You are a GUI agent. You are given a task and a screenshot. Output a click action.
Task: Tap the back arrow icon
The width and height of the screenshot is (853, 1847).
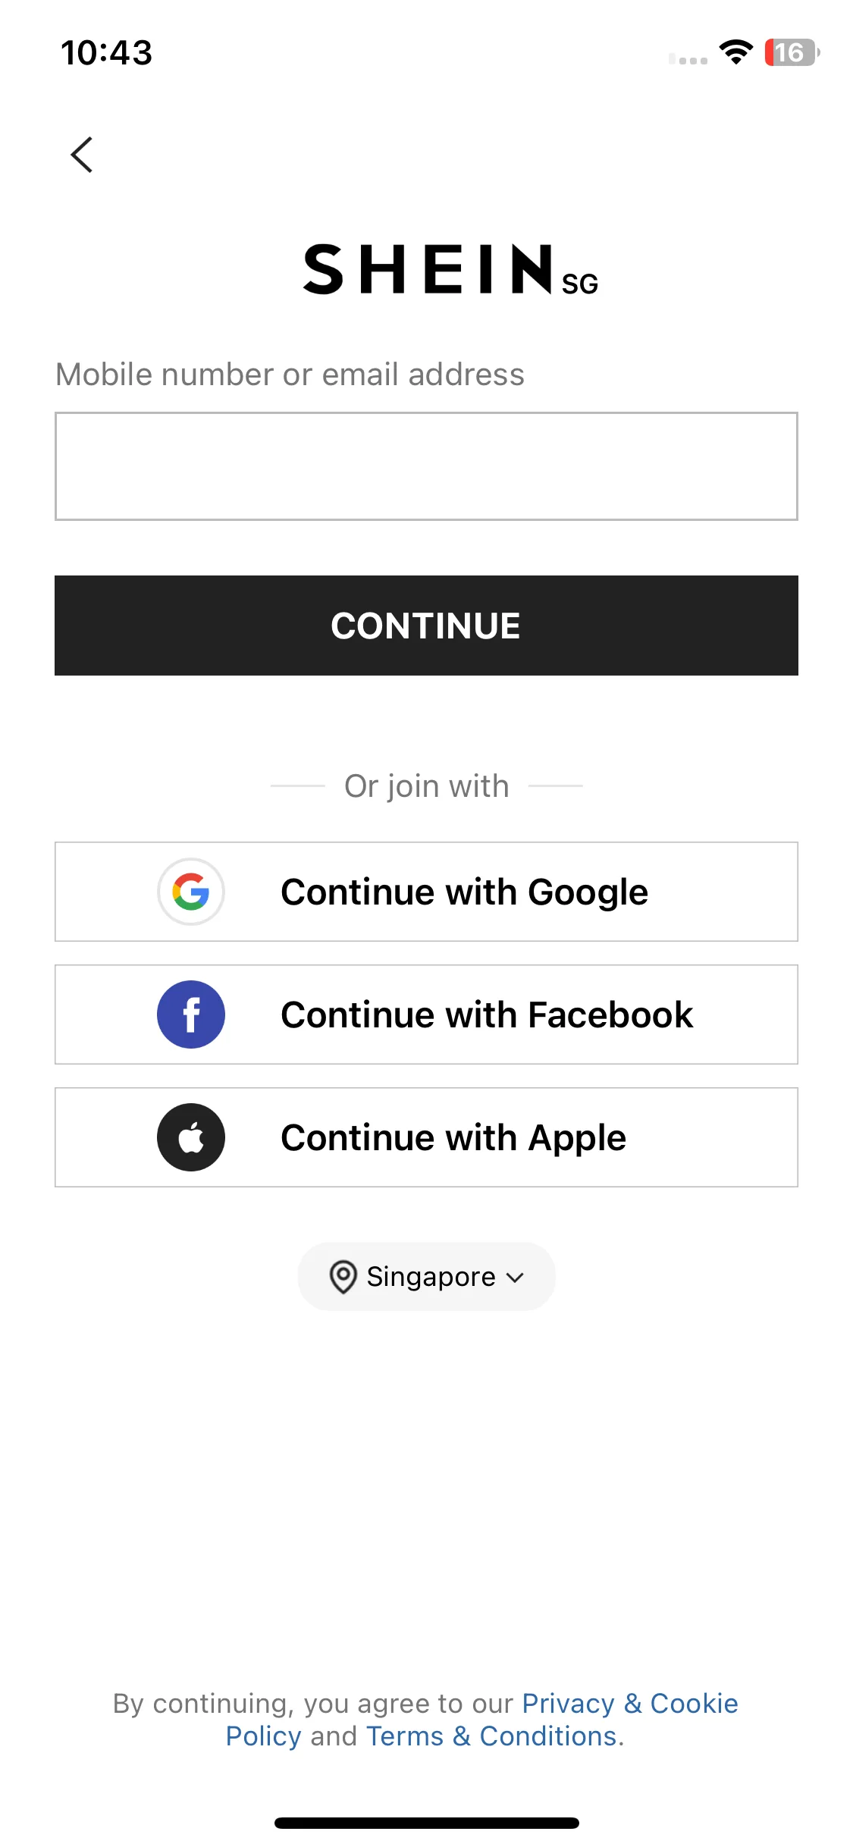[x=82, y=155]
